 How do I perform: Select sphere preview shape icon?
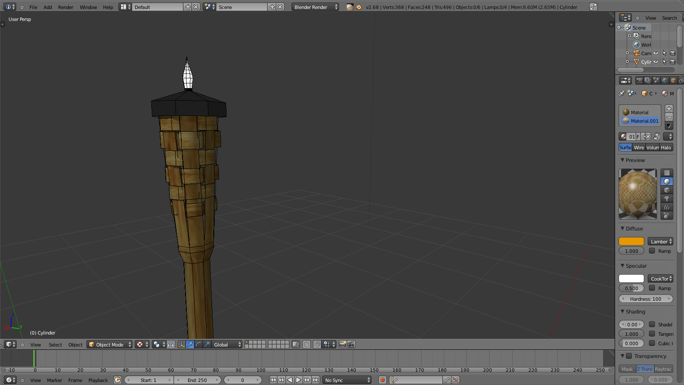click(667, 181)
